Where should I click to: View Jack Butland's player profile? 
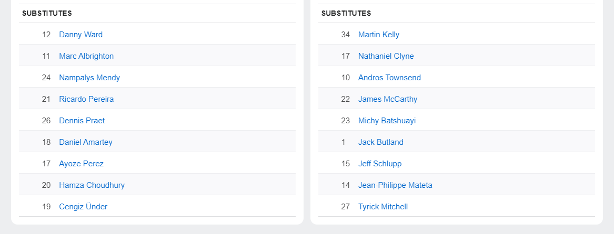(x=381, y=142)
